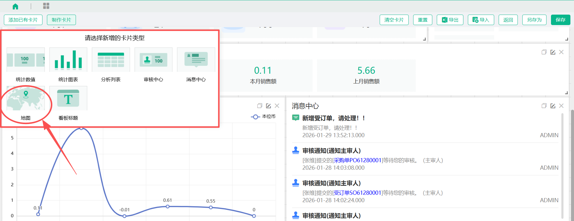Click the 导入 import button
This screenshot has width=574, height=221.
click(481, 20)
